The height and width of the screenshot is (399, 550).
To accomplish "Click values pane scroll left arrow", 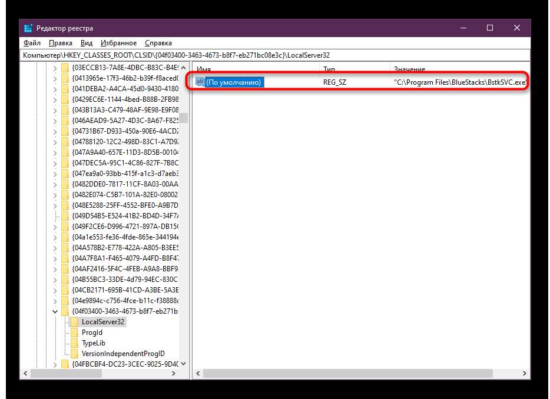I will coord(198,374).
